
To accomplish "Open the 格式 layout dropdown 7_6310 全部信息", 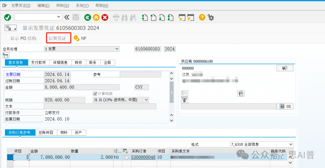I will click(x=262, y=144).
